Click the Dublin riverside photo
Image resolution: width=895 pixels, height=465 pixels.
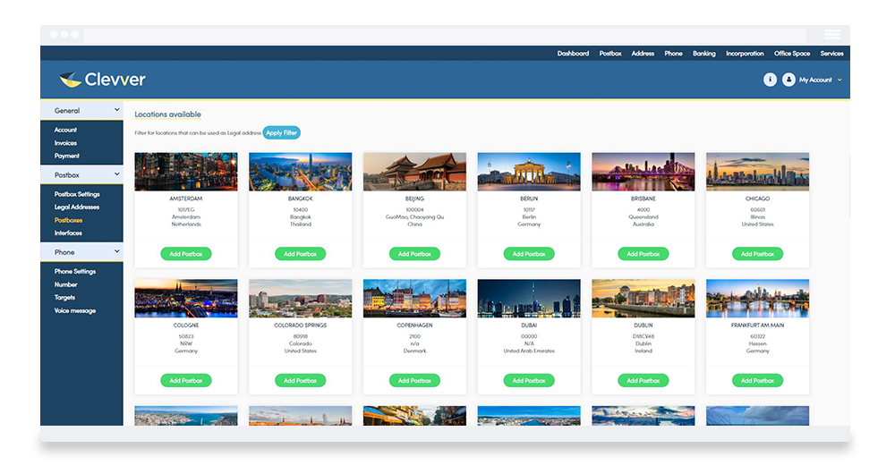tap(644, 299)
